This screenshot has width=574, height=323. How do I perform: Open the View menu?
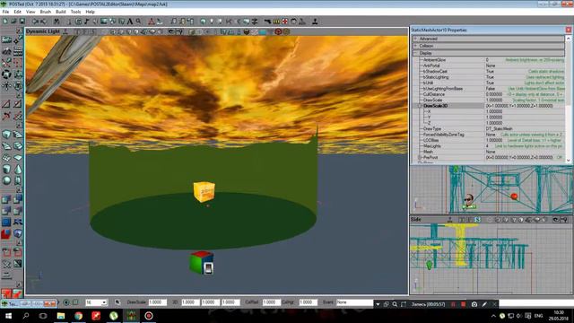(30, 12)
